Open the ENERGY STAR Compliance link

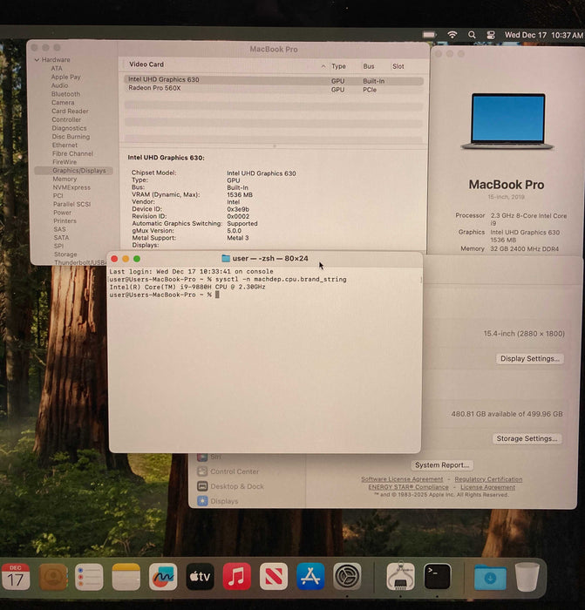[x=408, y=487]
